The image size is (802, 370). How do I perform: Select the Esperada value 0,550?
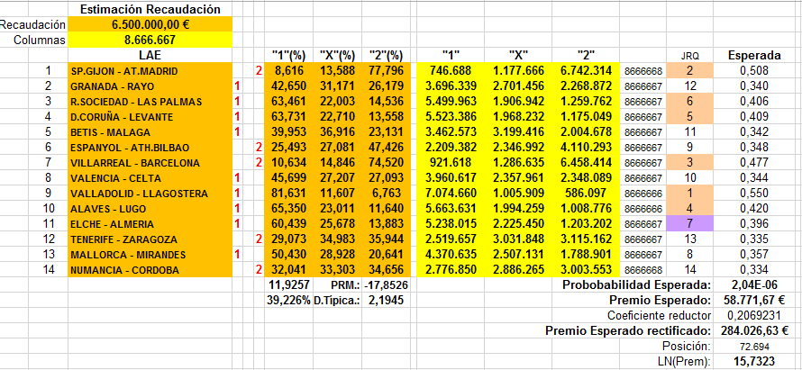(754, 194)
